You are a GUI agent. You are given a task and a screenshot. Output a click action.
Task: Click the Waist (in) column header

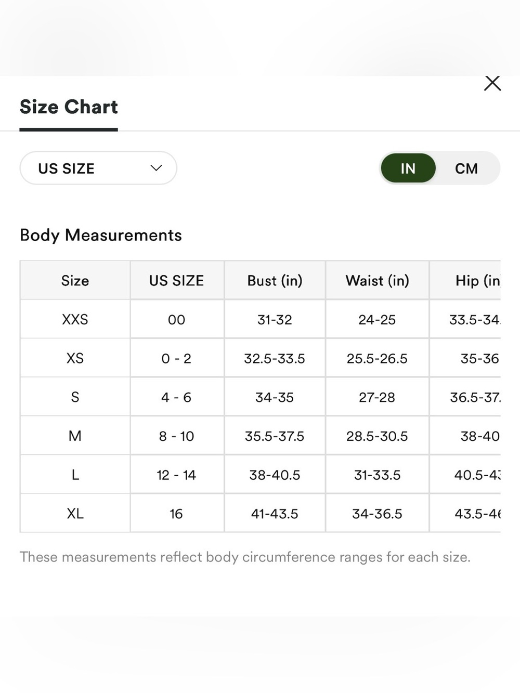pos(377,280)
